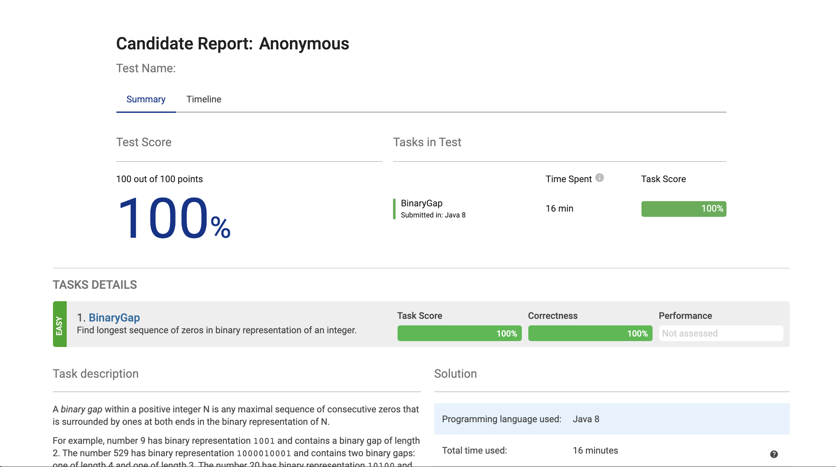
Task: Click the green EASY difficulty badge
Action: click(x=60, y=324)
